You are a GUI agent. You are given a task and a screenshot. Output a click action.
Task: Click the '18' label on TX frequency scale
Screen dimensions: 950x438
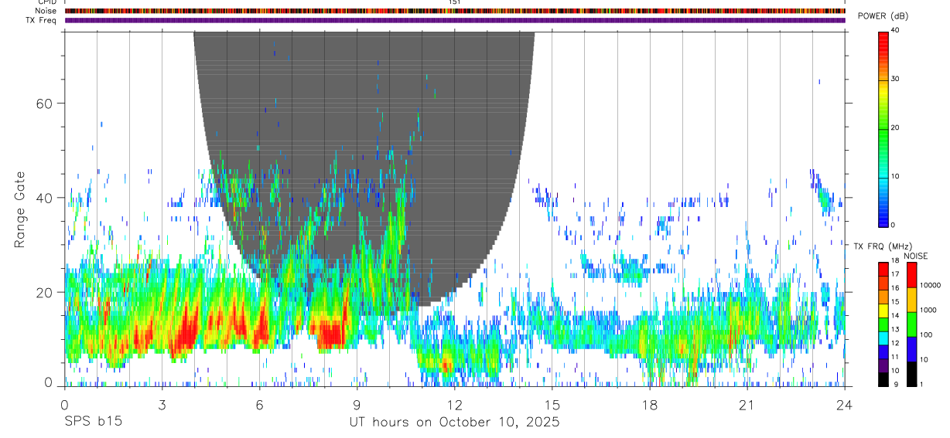click(x=894, y=261)
